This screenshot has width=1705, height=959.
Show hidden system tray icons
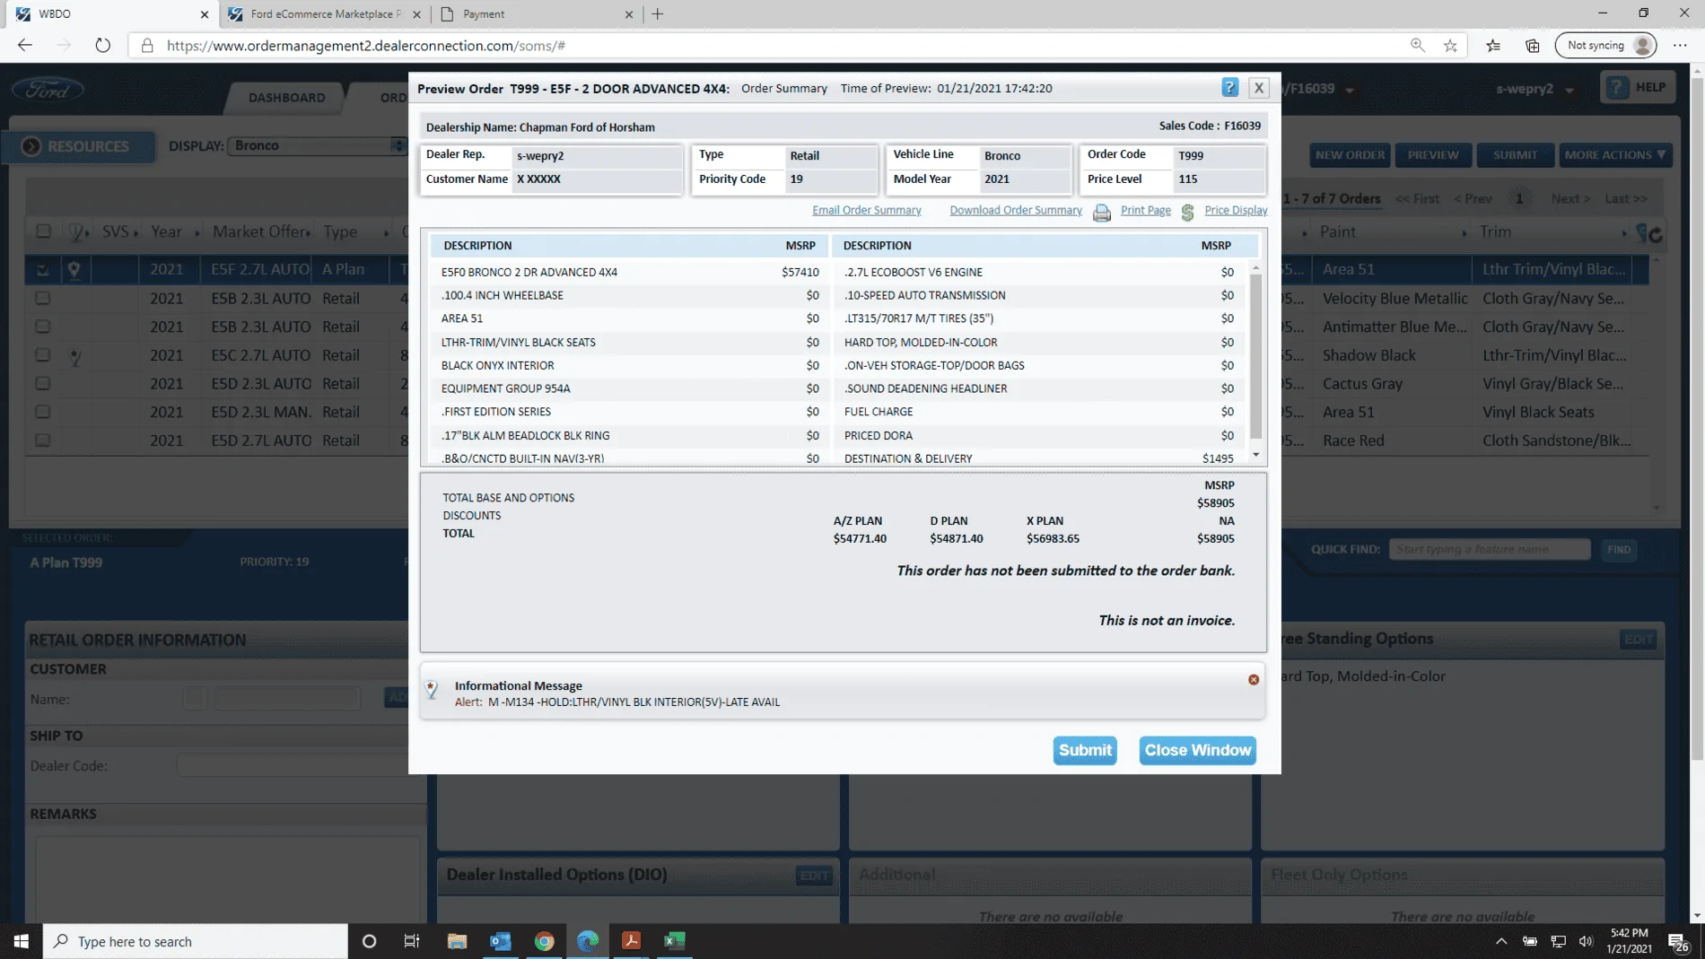click(1500, 941)
